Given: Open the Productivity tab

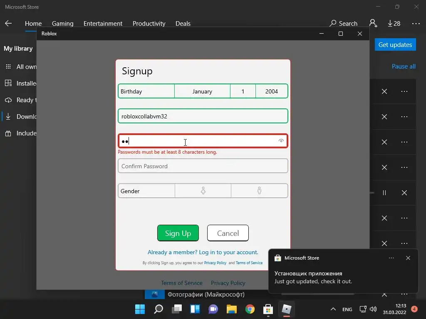Looking at the screenshot, I should (149, 24).
